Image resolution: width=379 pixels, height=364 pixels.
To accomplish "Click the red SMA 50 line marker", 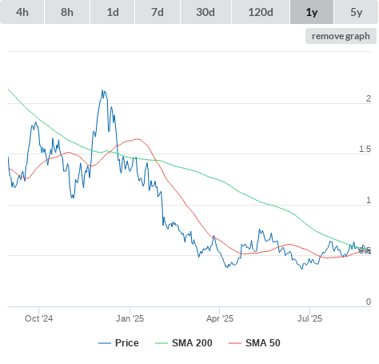I will pyautogui.click(x=235, y=343).
